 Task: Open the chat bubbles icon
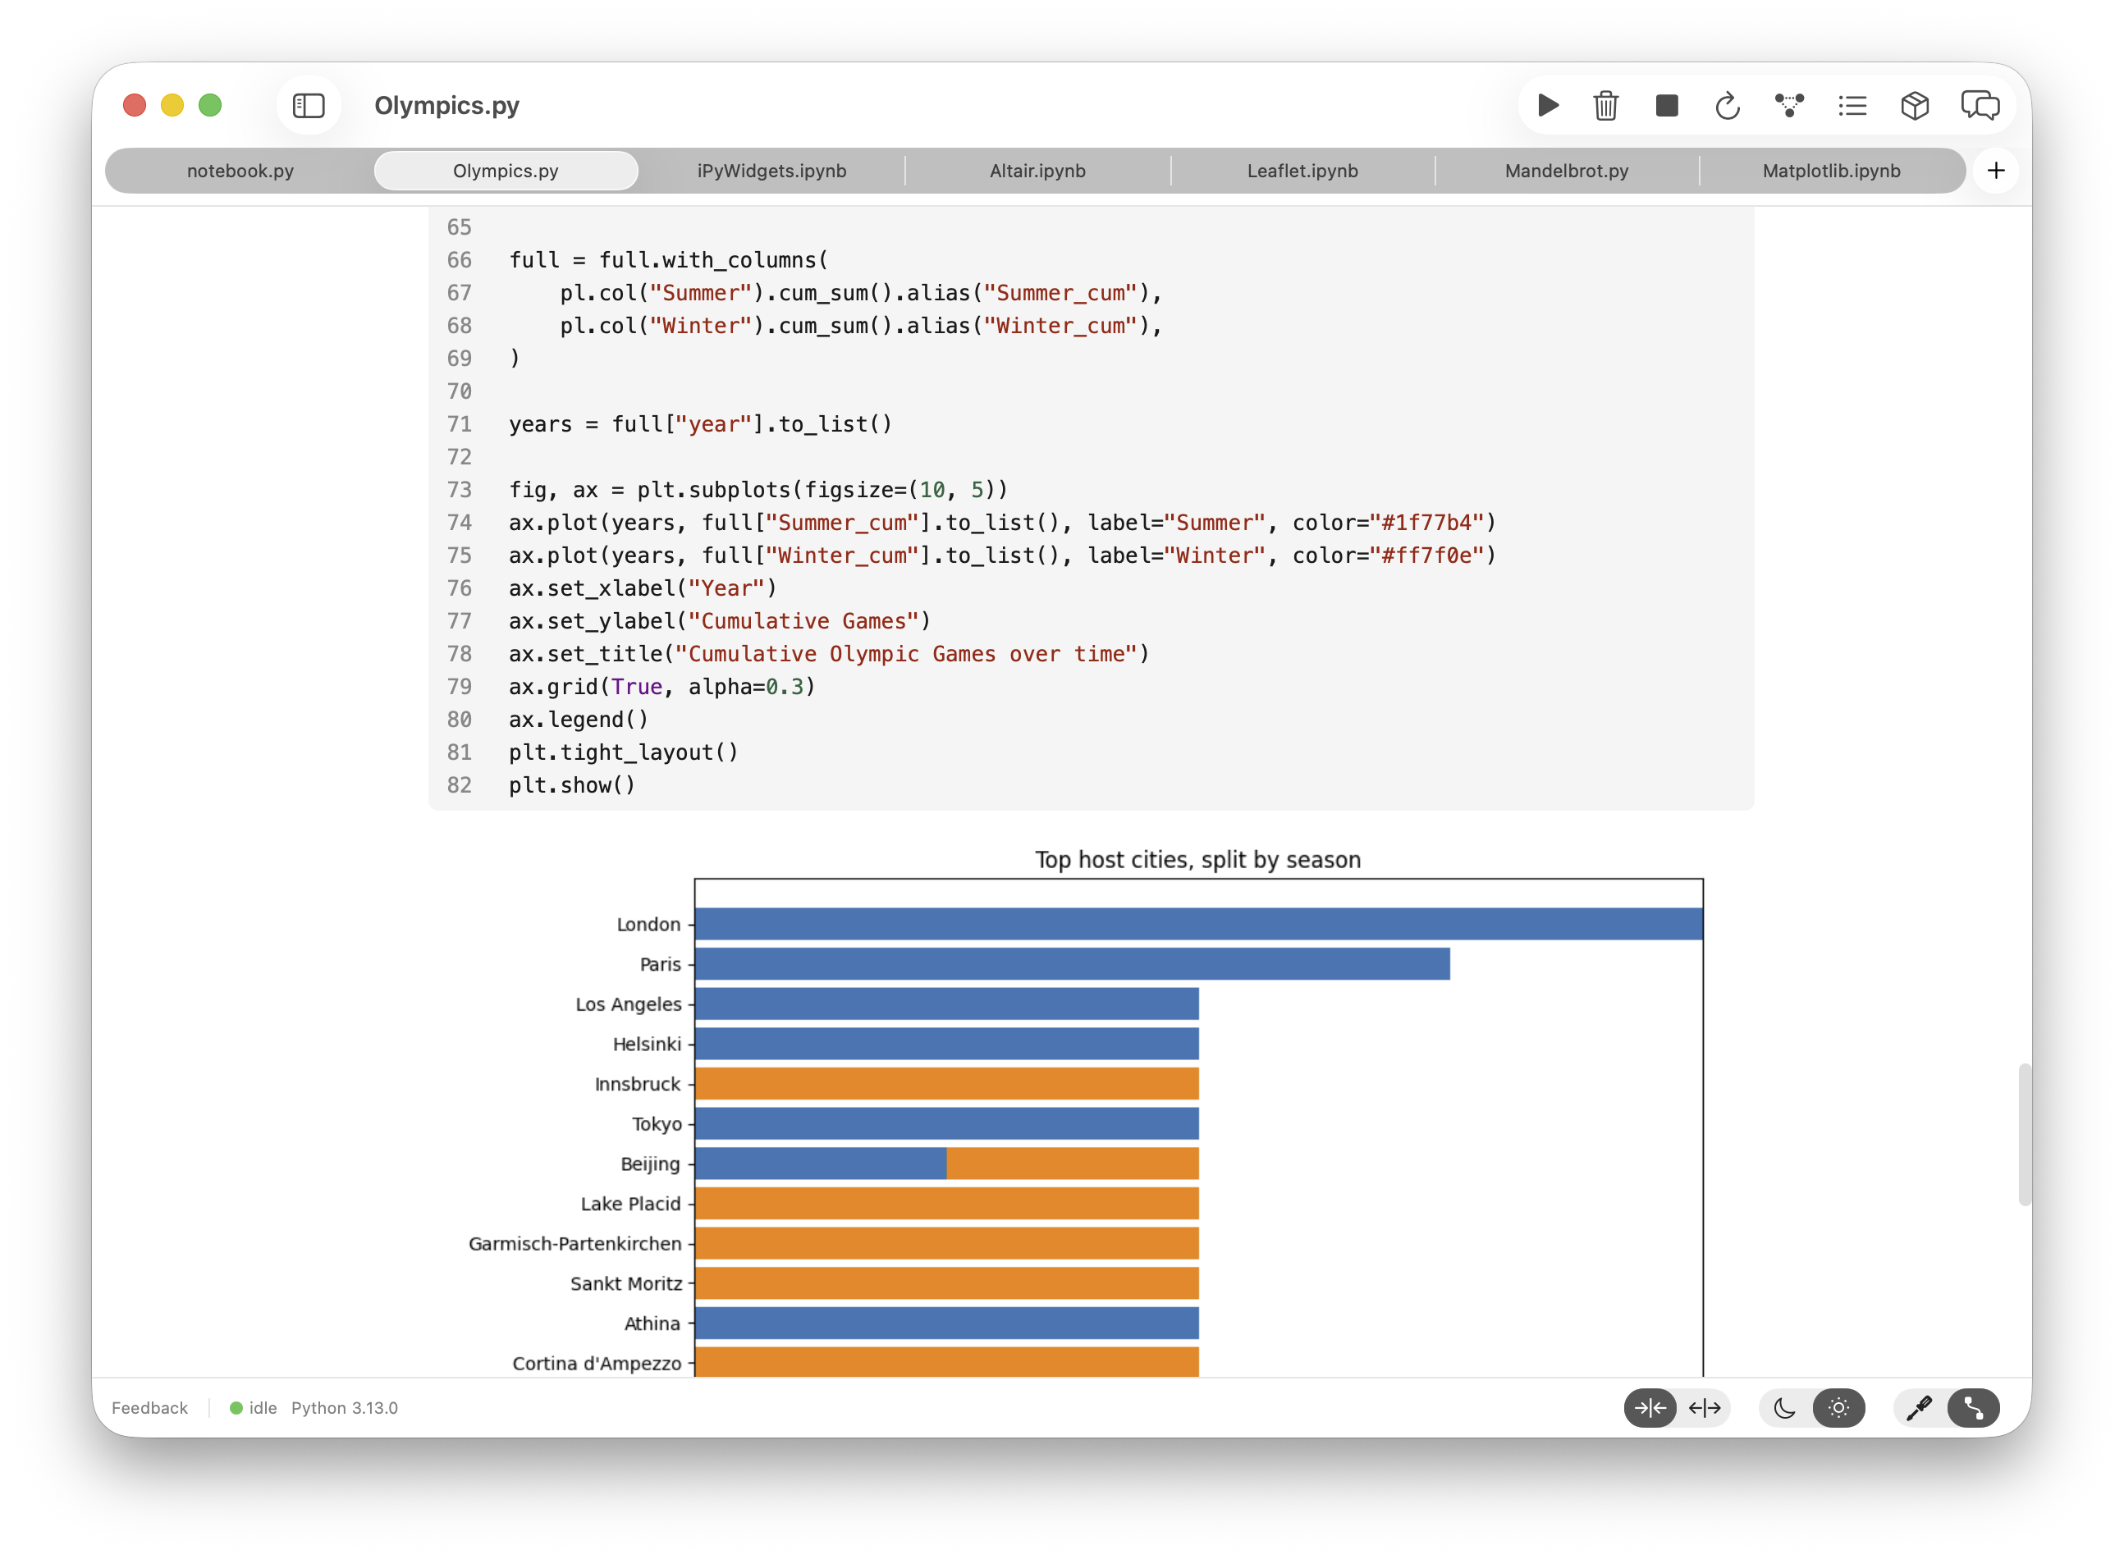click(1980, 105)
